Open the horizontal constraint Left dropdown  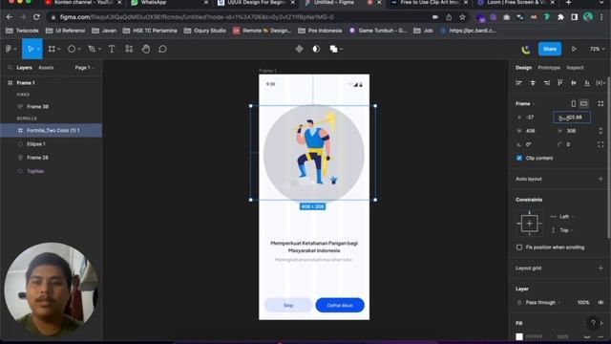tap(566, 217)
